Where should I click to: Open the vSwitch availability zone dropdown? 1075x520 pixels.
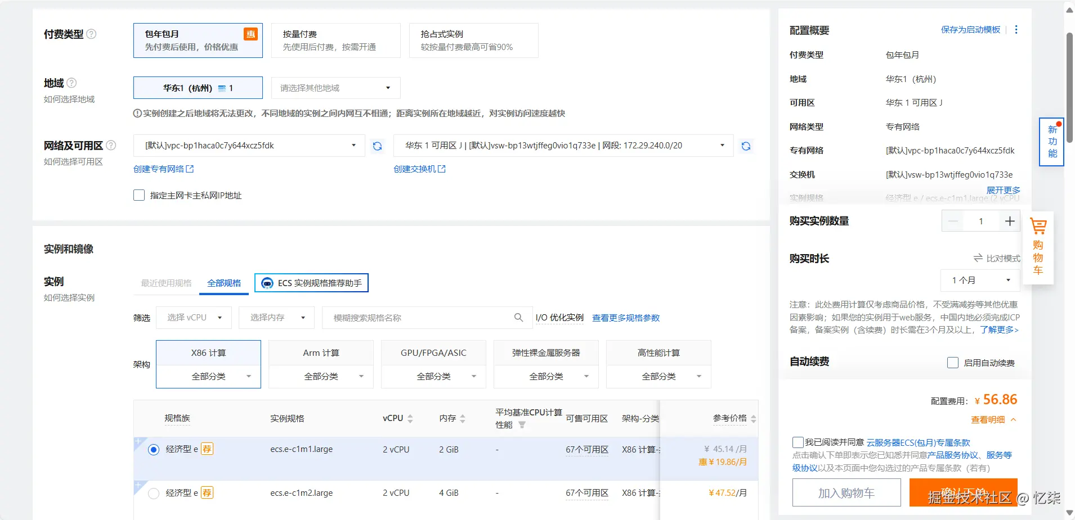(564, 146)
